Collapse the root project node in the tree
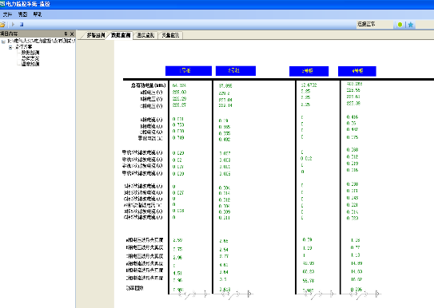434x308 pixels. (3, 41)
